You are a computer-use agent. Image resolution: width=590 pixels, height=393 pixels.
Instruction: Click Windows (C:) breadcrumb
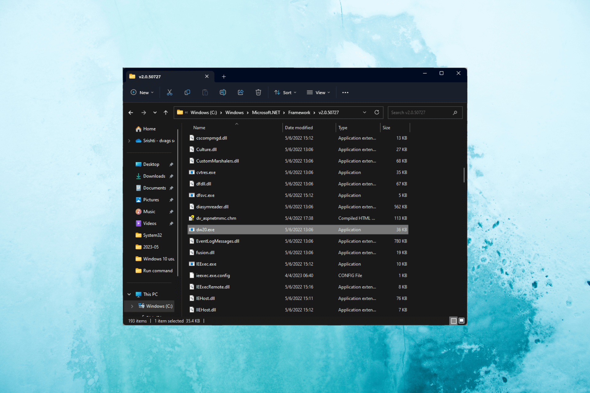pyautogui.click(x=204, y=113)
